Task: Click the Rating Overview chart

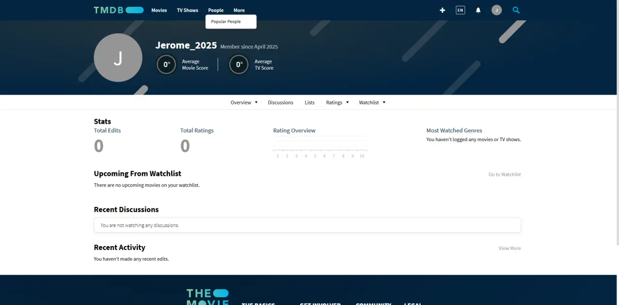Action: coord(320,147)
